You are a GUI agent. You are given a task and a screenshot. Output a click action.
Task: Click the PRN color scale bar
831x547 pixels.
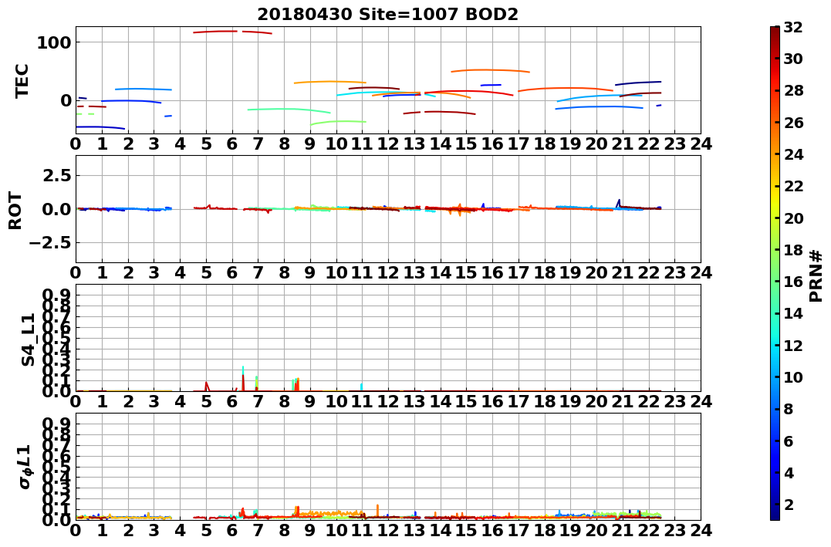click(775, 273)
